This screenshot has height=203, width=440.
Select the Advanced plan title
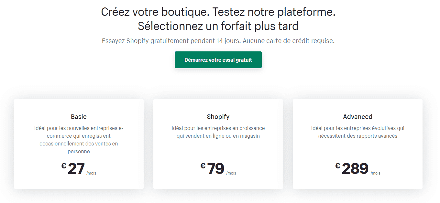coord(357,117)
